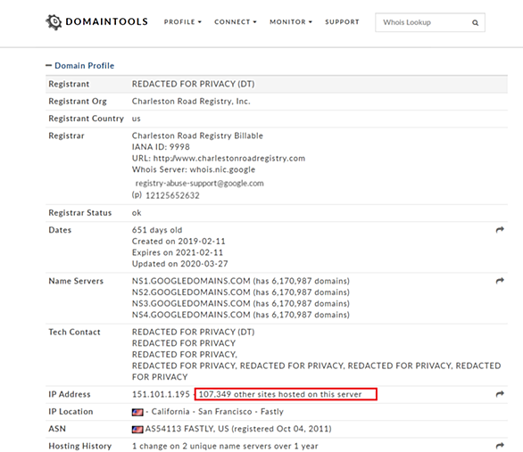Click 'Updated on 2020-03-27' date

click(180, 264)
